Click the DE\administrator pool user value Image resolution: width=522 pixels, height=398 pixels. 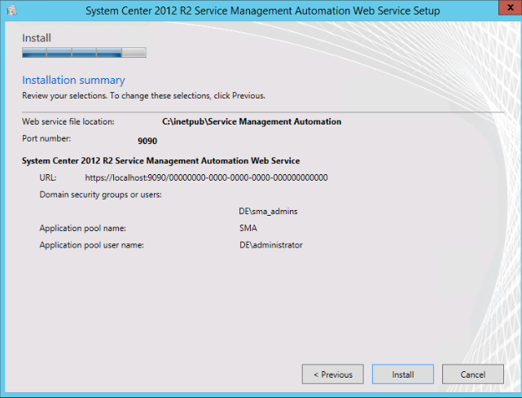coord(270,244)
